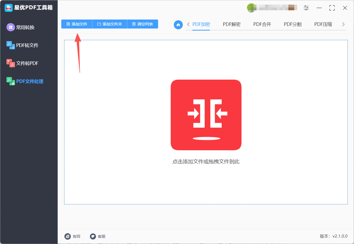The height and width of the screenshot is (244, 354).
Task: Open PDF文件处理 in the sidebar
Action: click(x=25, y=81)
